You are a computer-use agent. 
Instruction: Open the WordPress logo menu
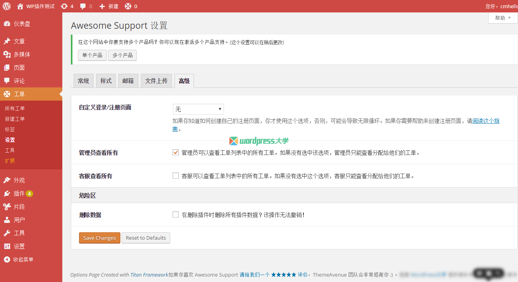tap(7, 6)
